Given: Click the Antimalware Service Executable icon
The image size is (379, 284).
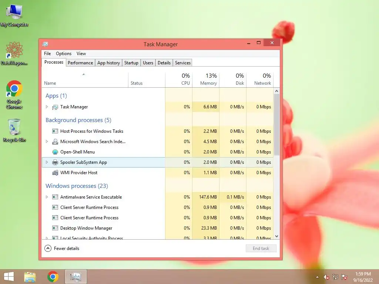Looking at the screenshot, I should (55, 197).
